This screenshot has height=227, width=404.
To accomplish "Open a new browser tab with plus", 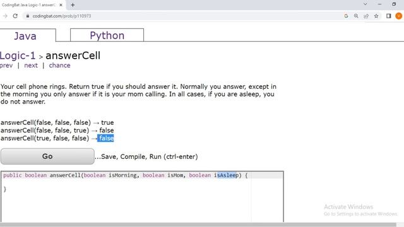I will coord(73,5).
